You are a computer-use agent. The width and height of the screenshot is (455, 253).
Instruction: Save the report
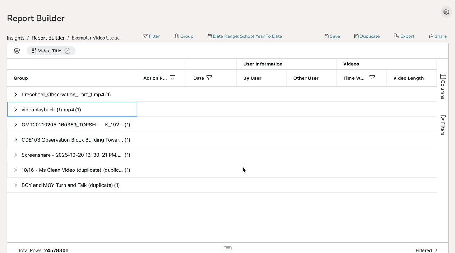pos(332,36)
